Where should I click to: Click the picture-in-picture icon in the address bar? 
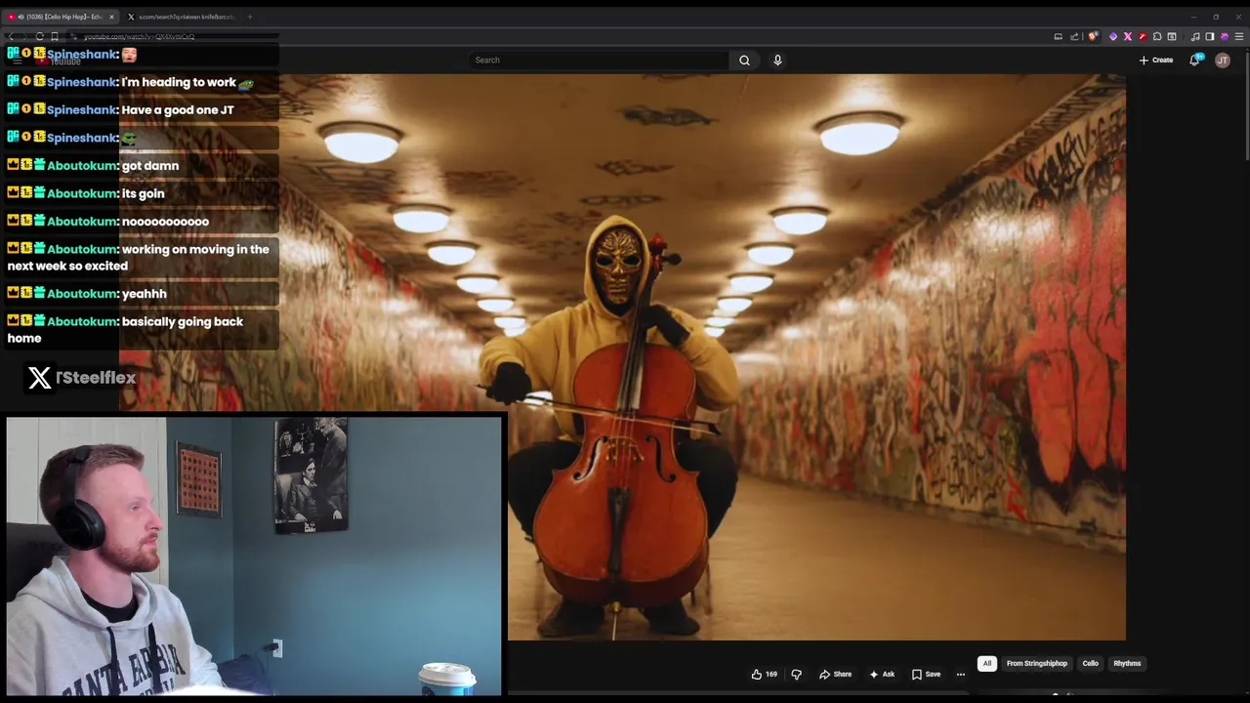point(1058,36)
